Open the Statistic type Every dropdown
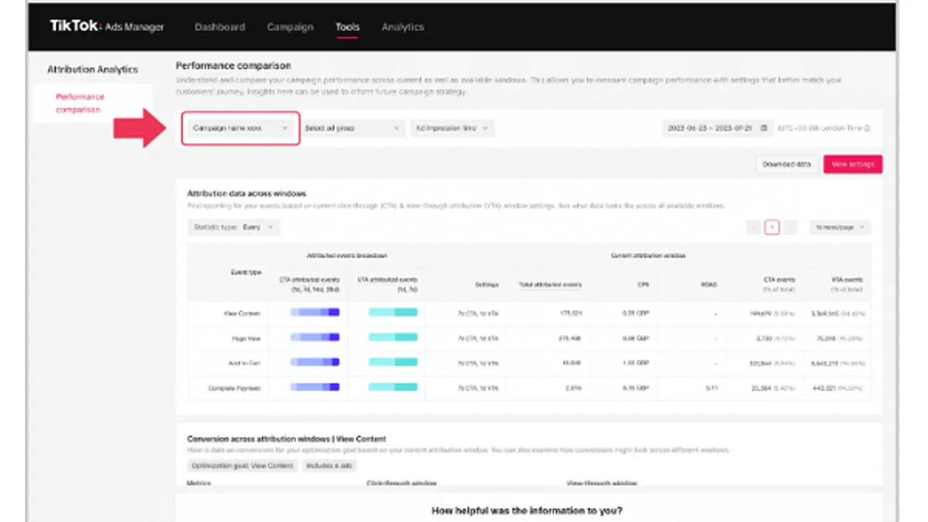The image size is (928, 522). coord(234,227)
